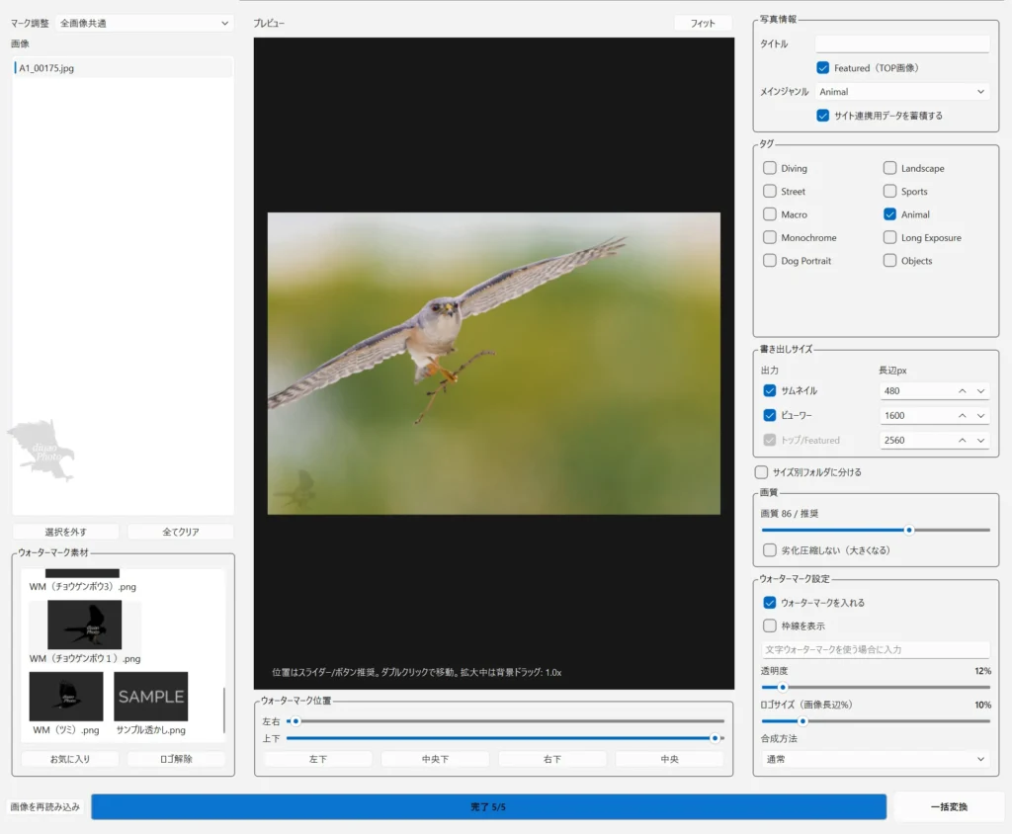This screenshot has height=834, width=1012.
Task: Click the bird watermark in preview image
Action: [x=298, y=489]
